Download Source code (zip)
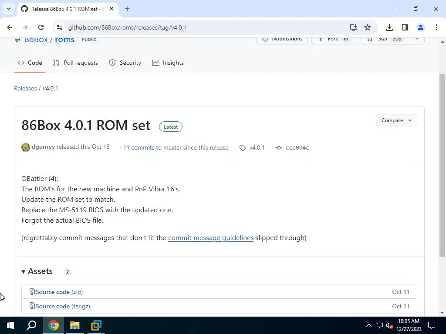446x334 pixels. tap(59, 292)
